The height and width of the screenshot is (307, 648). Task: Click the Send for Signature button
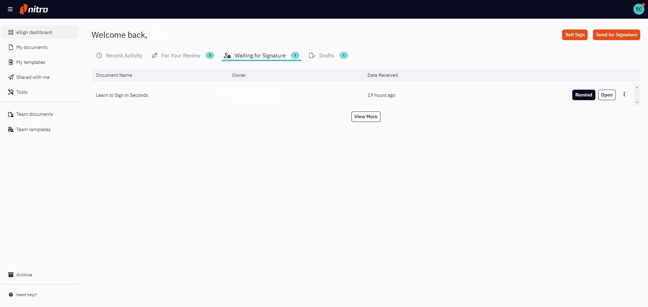[616, 35]
